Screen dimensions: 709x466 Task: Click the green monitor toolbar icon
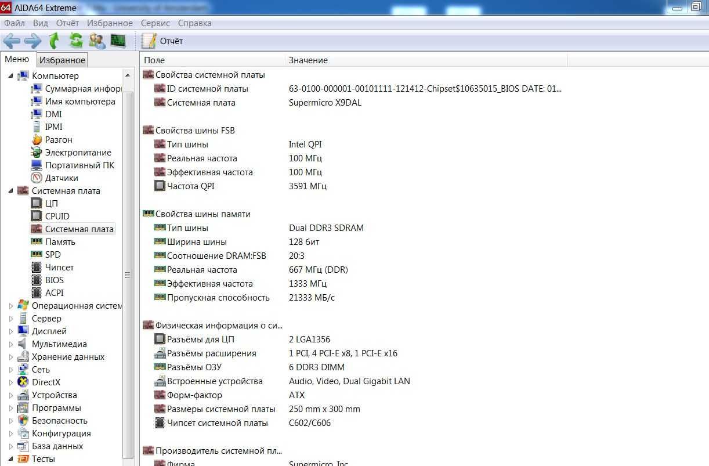[x=118, y=41]
